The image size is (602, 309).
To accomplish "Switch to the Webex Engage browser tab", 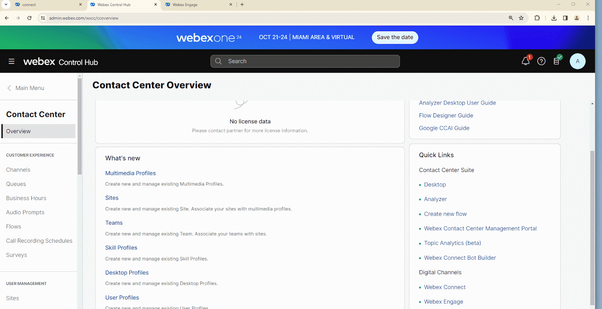I will (x=199, y=5).
